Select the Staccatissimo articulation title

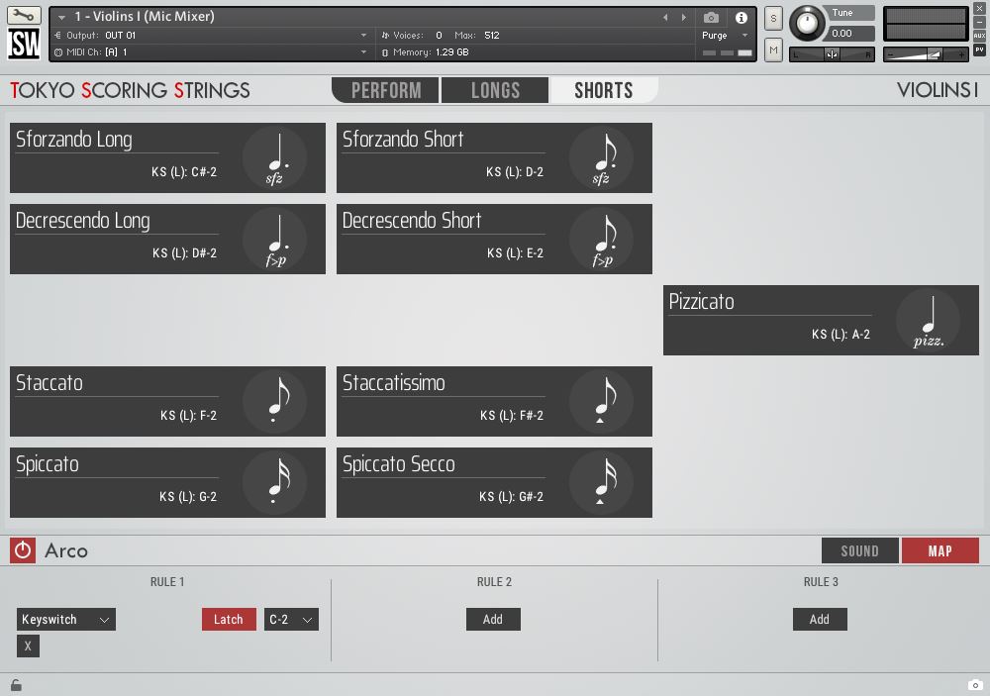pyautogui.click(x=393, y=383)
